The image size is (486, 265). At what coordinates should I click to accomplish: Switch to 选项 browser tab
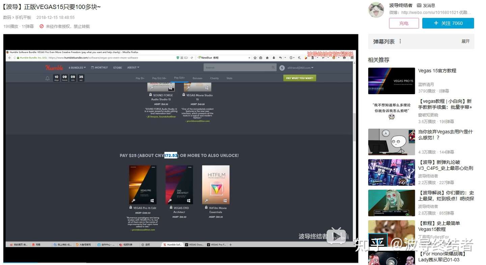[x=148, y=244]
